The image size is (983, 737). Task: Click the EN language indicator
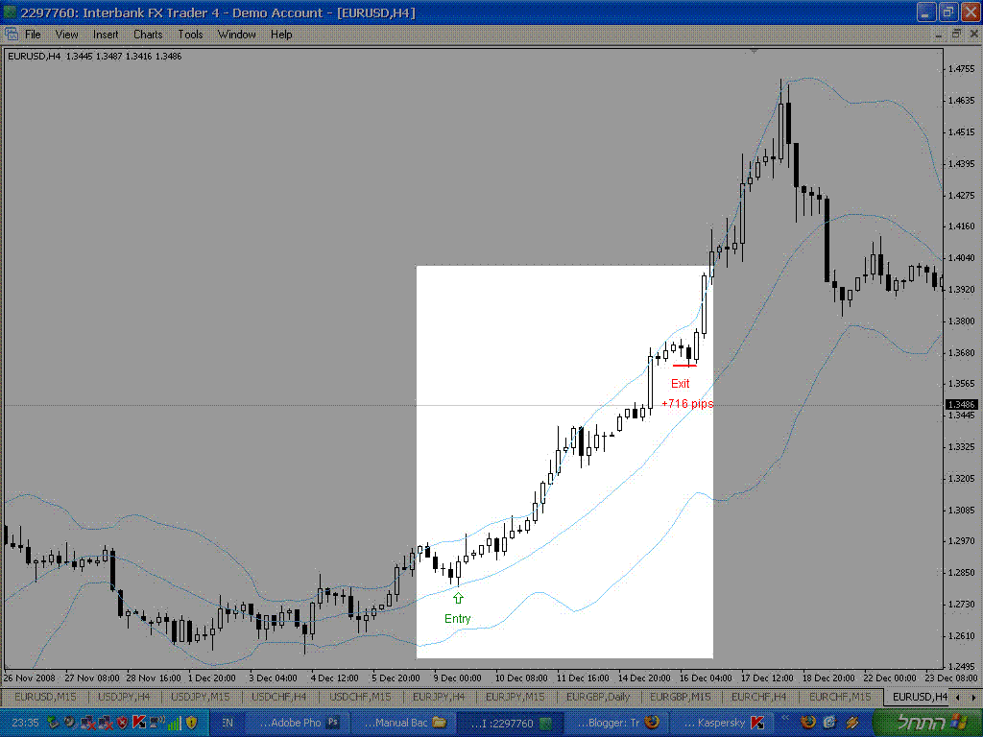click(x=227, y=723)
